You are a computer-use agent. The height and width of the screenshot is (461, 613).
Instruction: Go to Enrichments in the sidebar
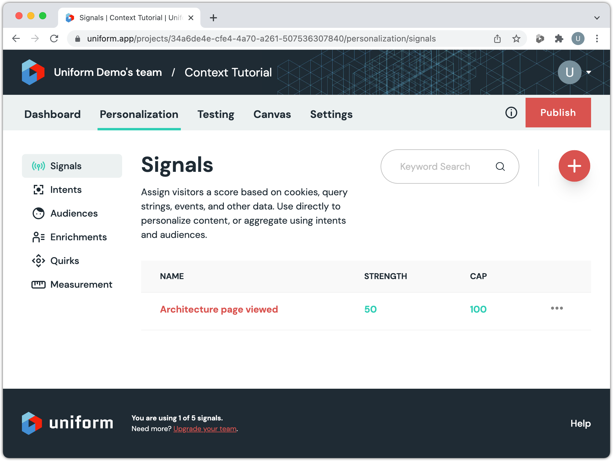[x=78, y=237]
